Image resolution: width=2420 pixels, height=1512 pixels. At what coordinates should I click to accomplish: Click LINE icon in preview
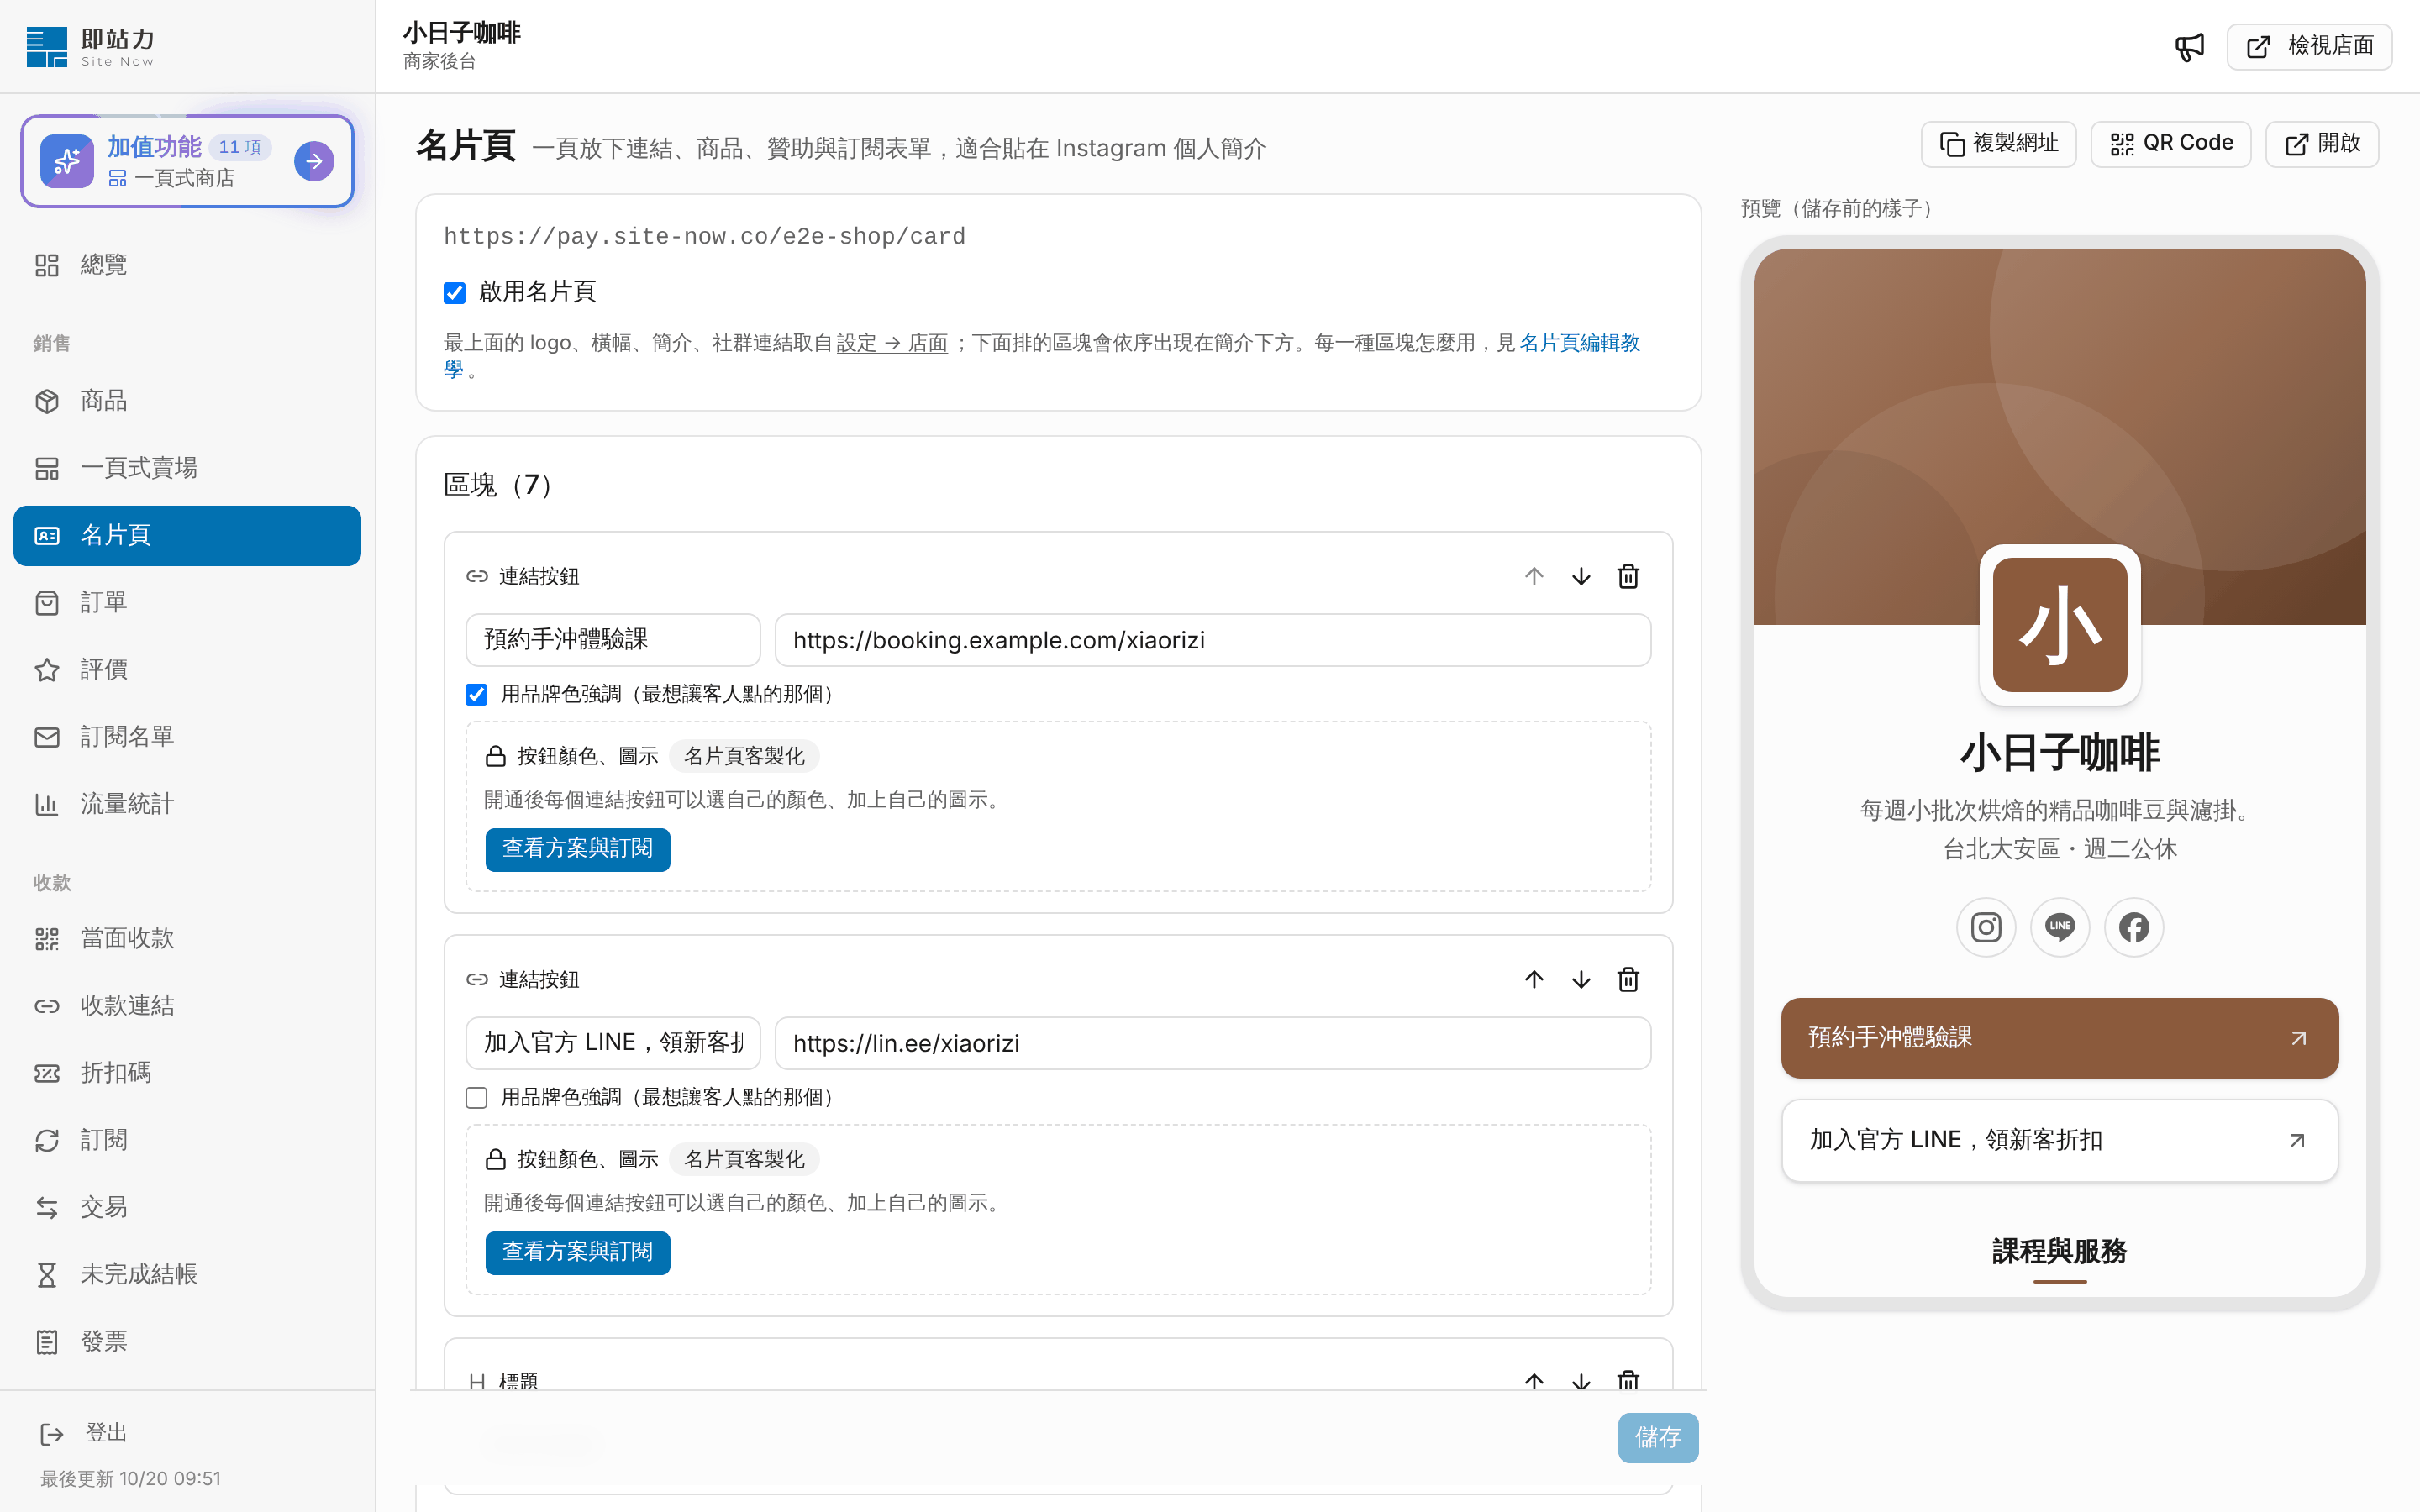pos(2060,928)
